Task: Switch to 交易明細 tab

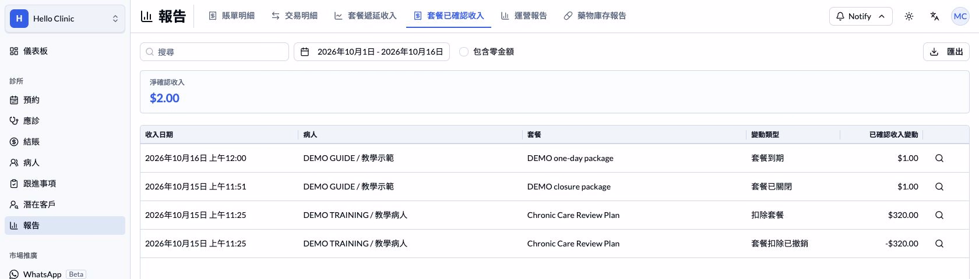Action: [294, 16]
